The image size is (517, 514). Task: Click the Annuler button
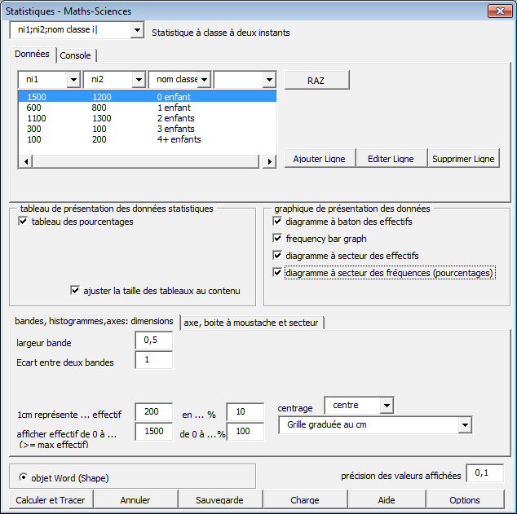(x=135, y=500)
